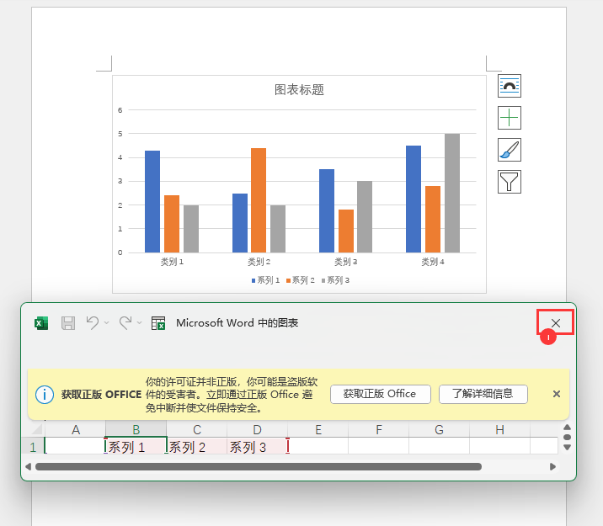Select legend entry 系列 3
The image size is (603, 526).
tap(335, 280)
